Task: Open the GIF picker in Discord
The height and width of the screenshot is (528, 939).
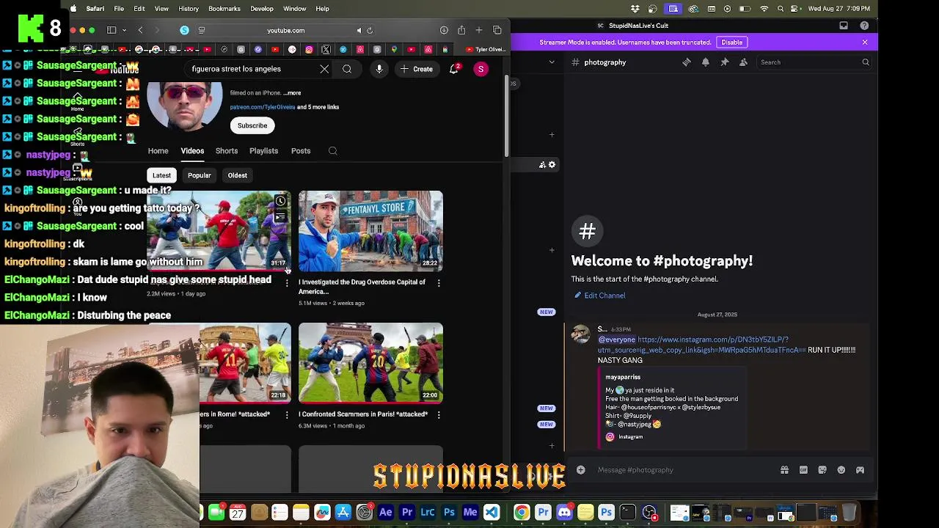Action: tap(803, 470)
